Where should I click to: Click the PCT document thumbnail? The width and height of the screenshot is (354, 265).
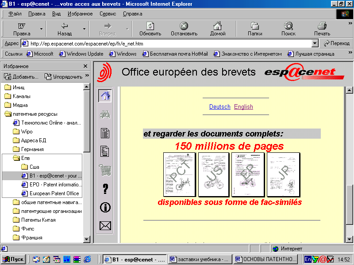click(180, 174)
